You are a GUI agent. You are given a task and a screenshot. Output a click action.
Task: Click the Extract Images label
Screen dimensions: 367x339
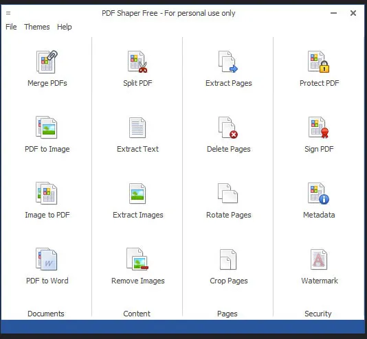pos(138,215)
